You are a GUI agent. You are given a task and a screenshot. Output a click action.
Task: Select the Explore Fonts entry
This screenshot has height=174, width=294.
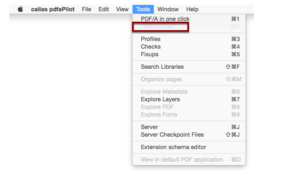click(x=189, y=115)
